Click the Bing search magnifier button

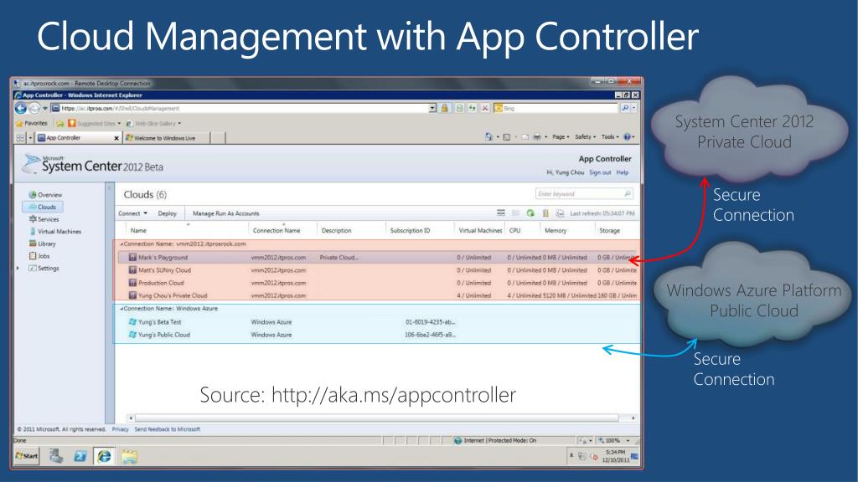(x=625, y=108)
